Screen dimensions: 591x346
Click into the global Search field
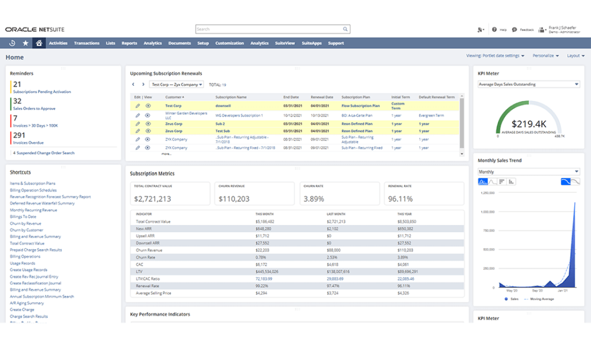269,30
